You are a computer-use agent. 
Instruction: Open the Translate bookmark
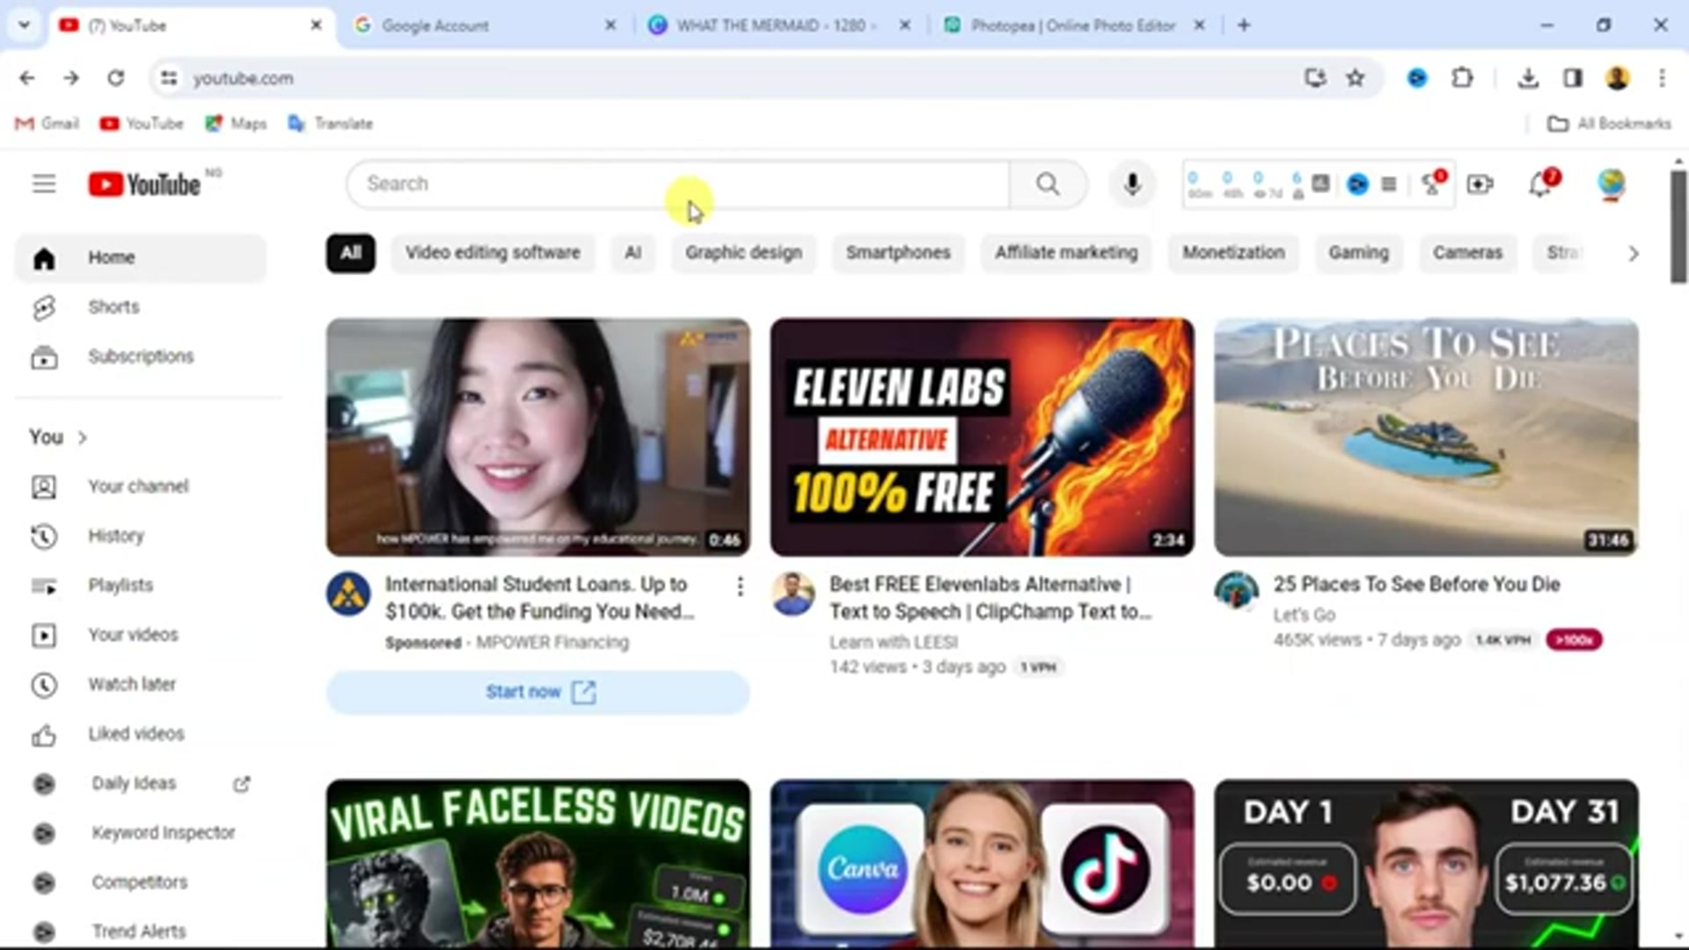(331, 124)
